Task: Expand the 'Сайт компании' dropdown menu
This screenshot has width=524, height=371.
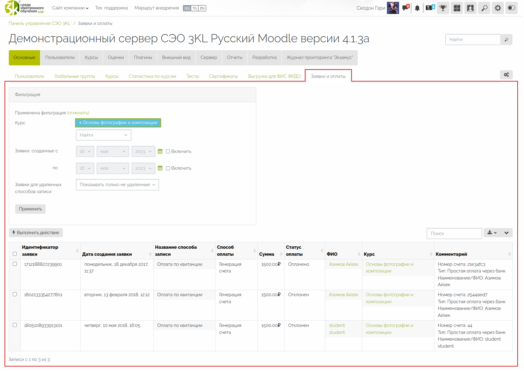Action: click(x=70, y=8)
